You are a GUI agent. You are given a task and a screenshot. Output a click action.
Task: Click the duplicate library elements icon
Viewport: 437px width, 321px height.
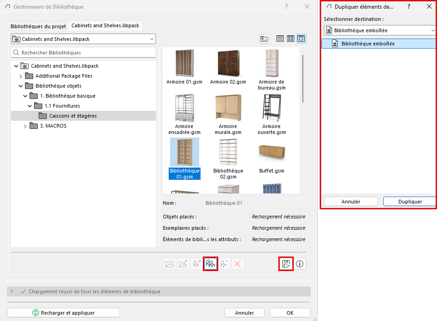(x=211, y=264)
